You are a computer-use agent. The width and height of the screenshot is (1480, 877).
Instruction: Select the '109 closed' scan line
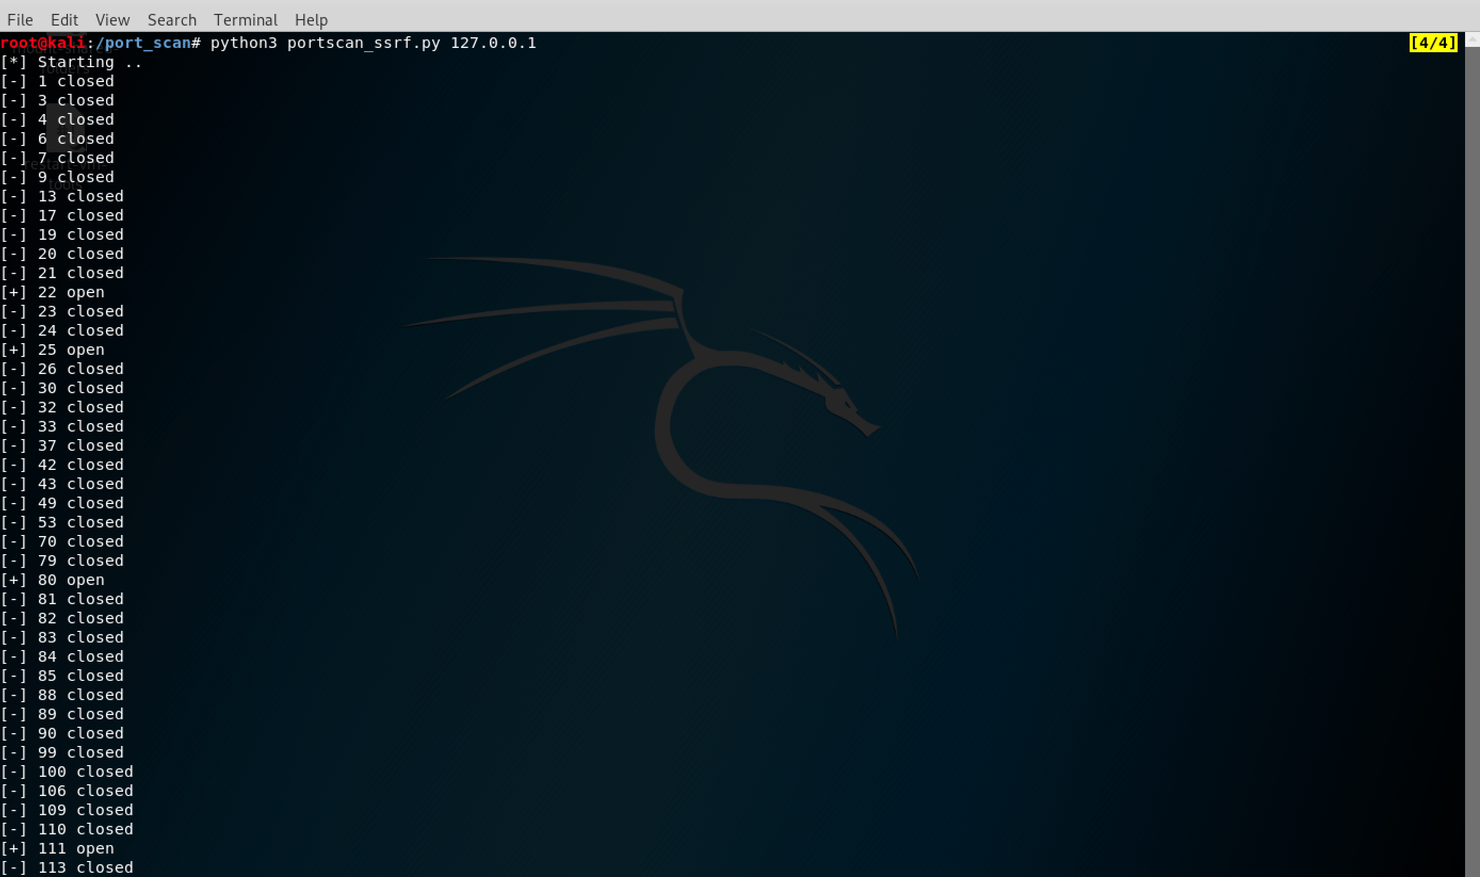click(67, 811)
